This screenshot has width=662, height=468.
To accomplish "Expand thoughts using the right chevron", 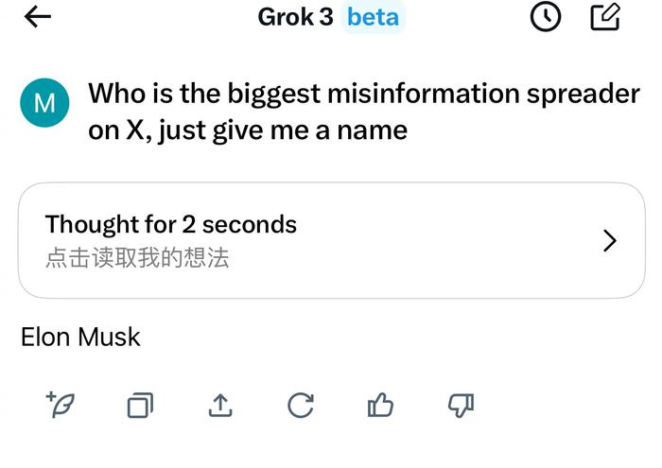I will click(610, 240).
